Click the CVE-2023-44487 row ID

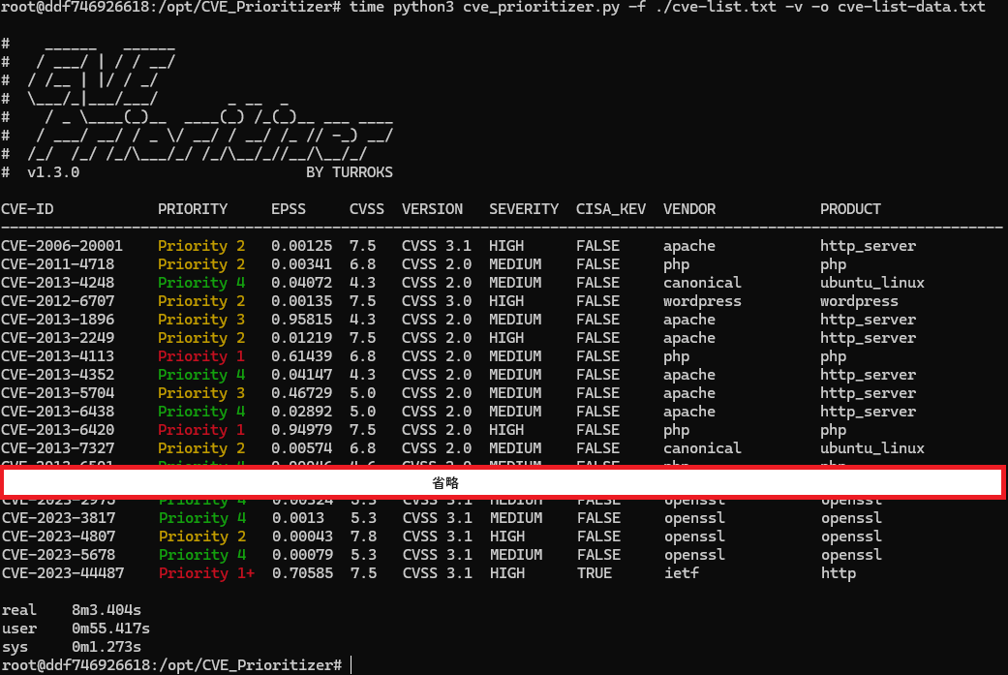[x=62, y=573]
